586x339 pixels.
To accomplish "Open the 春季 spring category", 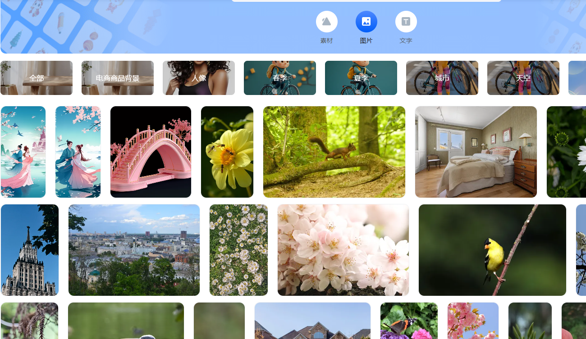I will click(280, 78).
